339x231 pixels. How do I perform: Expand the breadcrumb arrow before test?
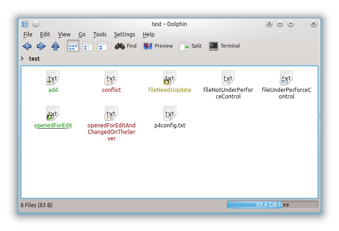22,59
